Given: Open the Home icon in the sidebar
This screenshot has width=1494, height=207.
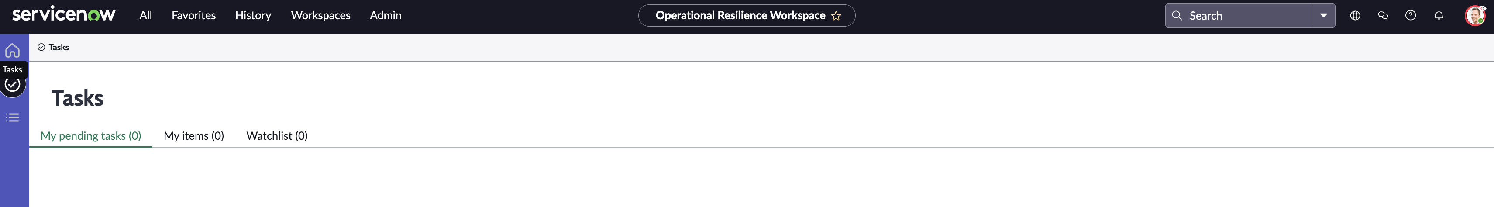Looking at the screenshot, I should coord(12,51).
